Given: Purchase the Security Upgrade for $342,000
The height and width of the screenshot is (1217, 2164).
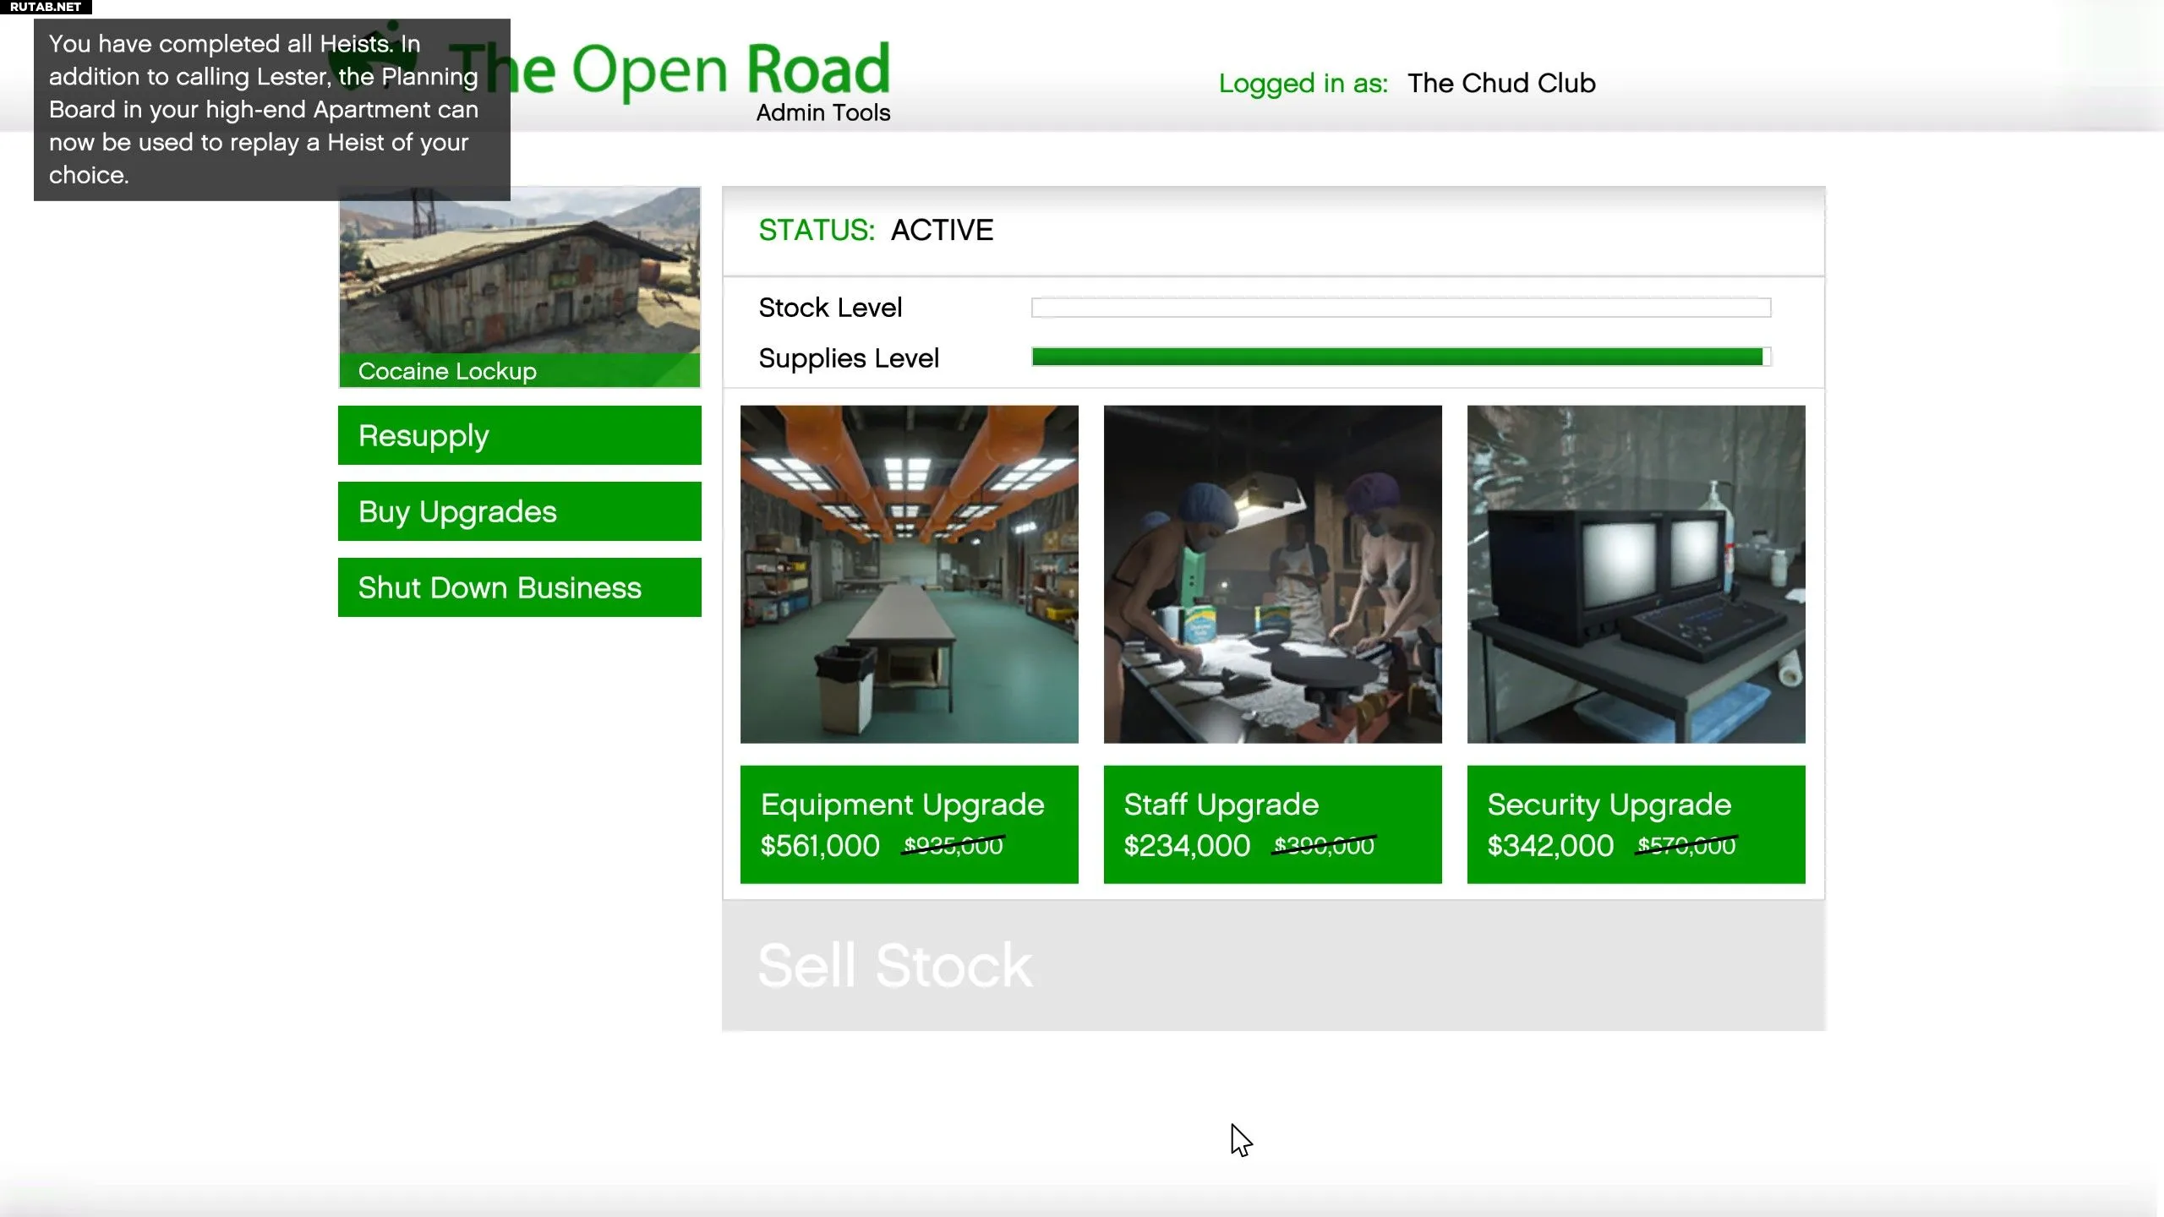Looking at the screenshot, I should click(1636, 824).
